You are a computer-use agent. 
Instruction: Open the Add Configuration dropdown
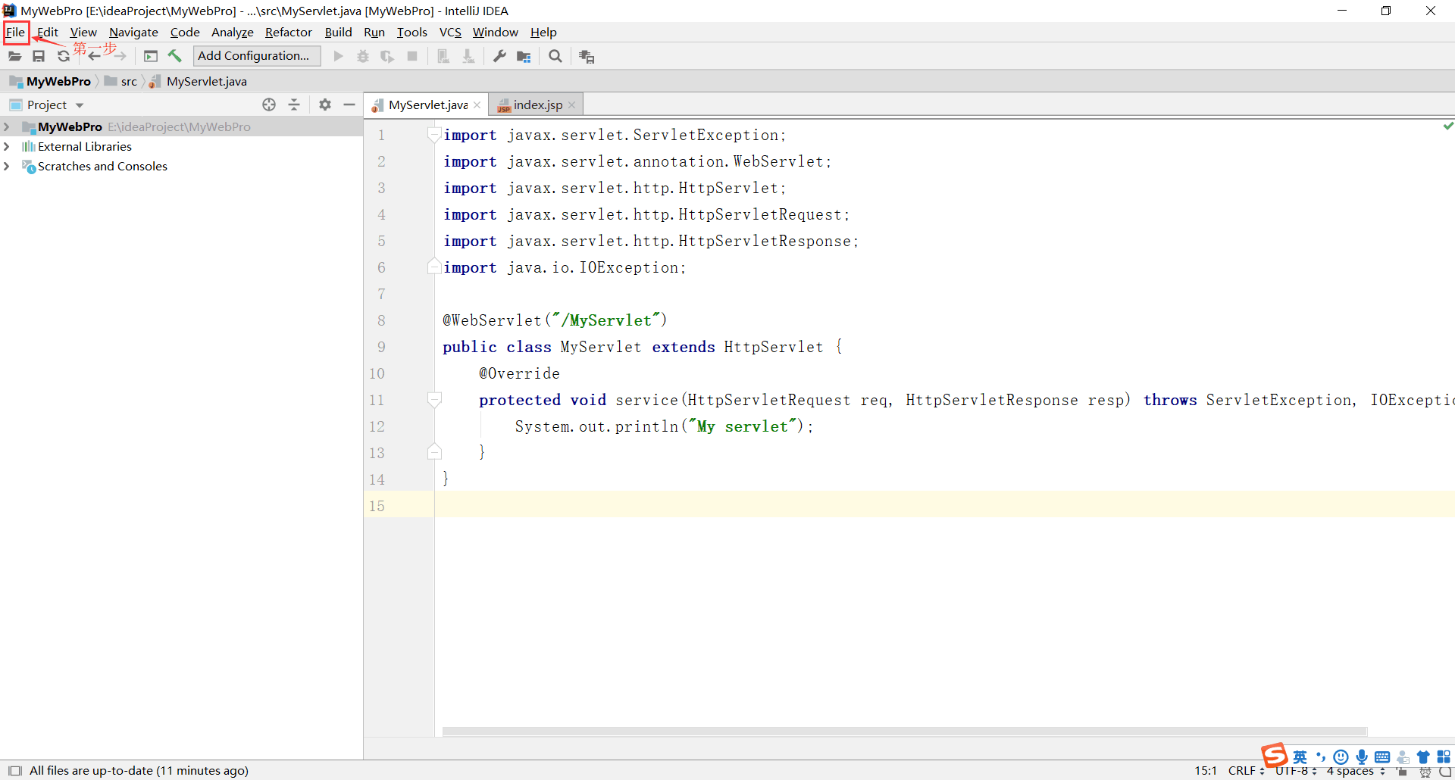(257, 56)
